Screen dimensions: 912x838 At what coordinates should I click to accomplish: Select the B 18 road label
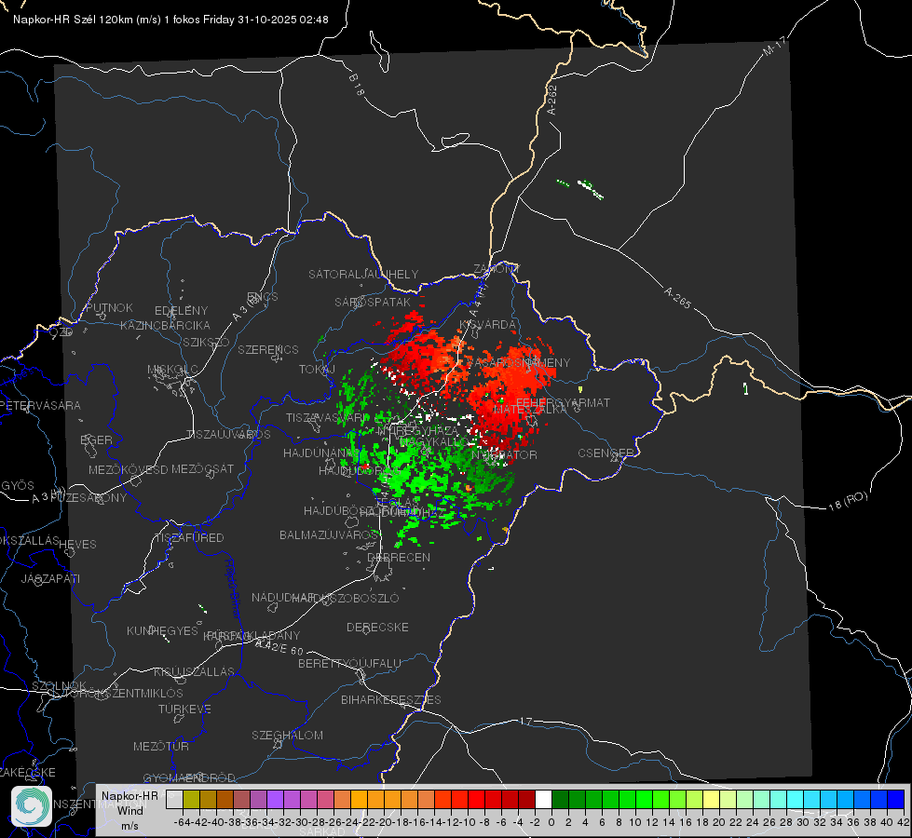click(x=356, y=85)
